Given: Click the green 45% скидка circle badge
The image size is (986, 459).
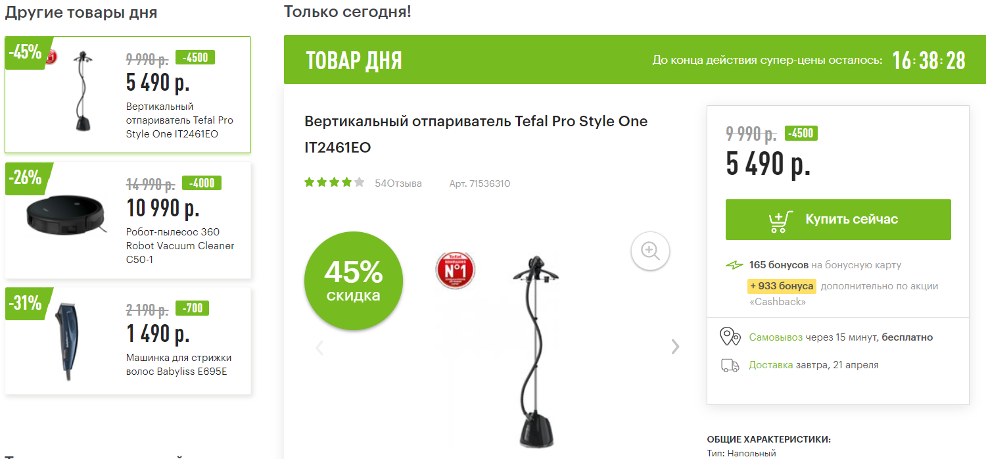Looking at the screenshot, I should pyautogui.click(x=354, y=281).
